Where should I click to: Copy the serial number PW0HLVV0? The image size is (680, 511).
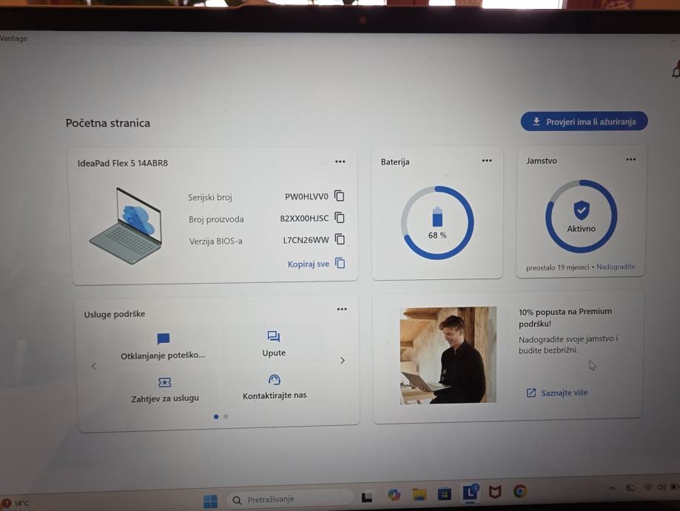coord(340,196)
